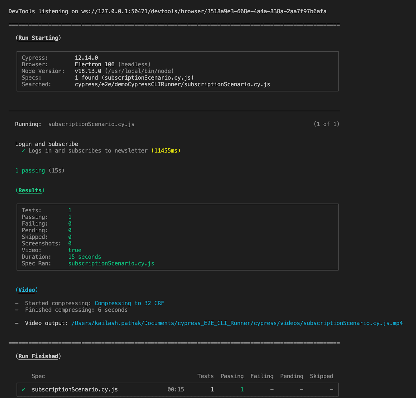Screen dimensions: 416x398
Task: Click the Run Finished heading
Action: [38, 356]
